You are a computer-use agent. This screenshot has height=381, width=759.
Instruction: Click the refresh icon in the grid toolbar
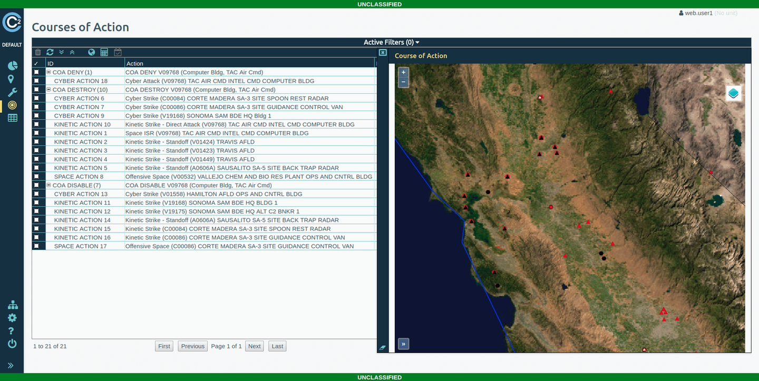click(50, 52)
